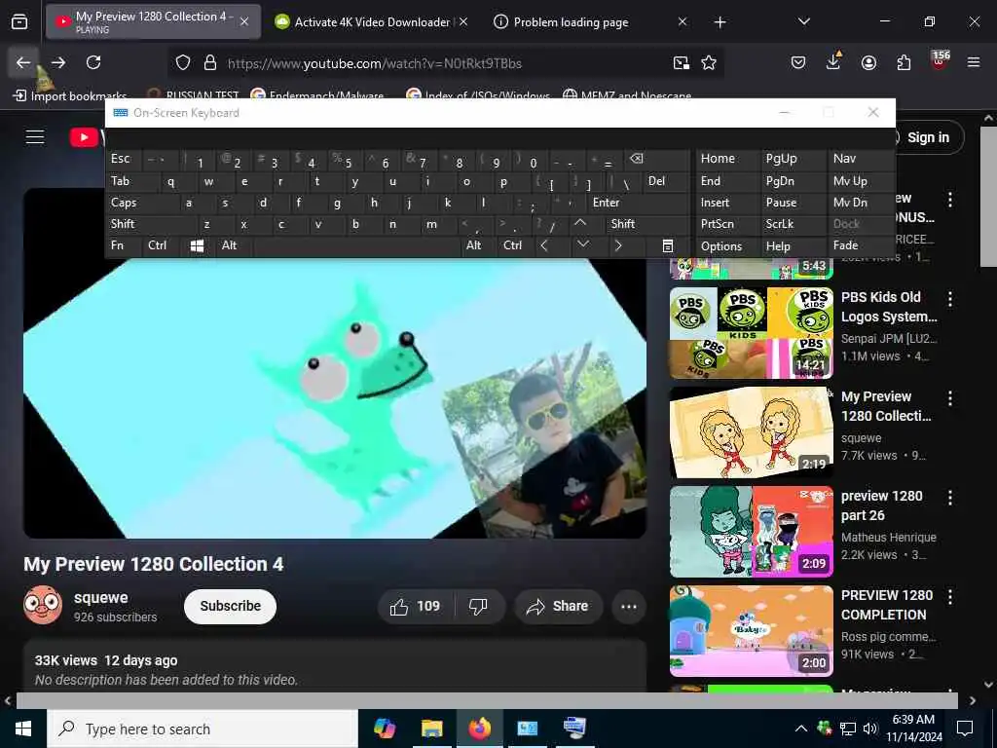Open squewe channel avatar
997x748 pixels.
click(x=43, y=605)
